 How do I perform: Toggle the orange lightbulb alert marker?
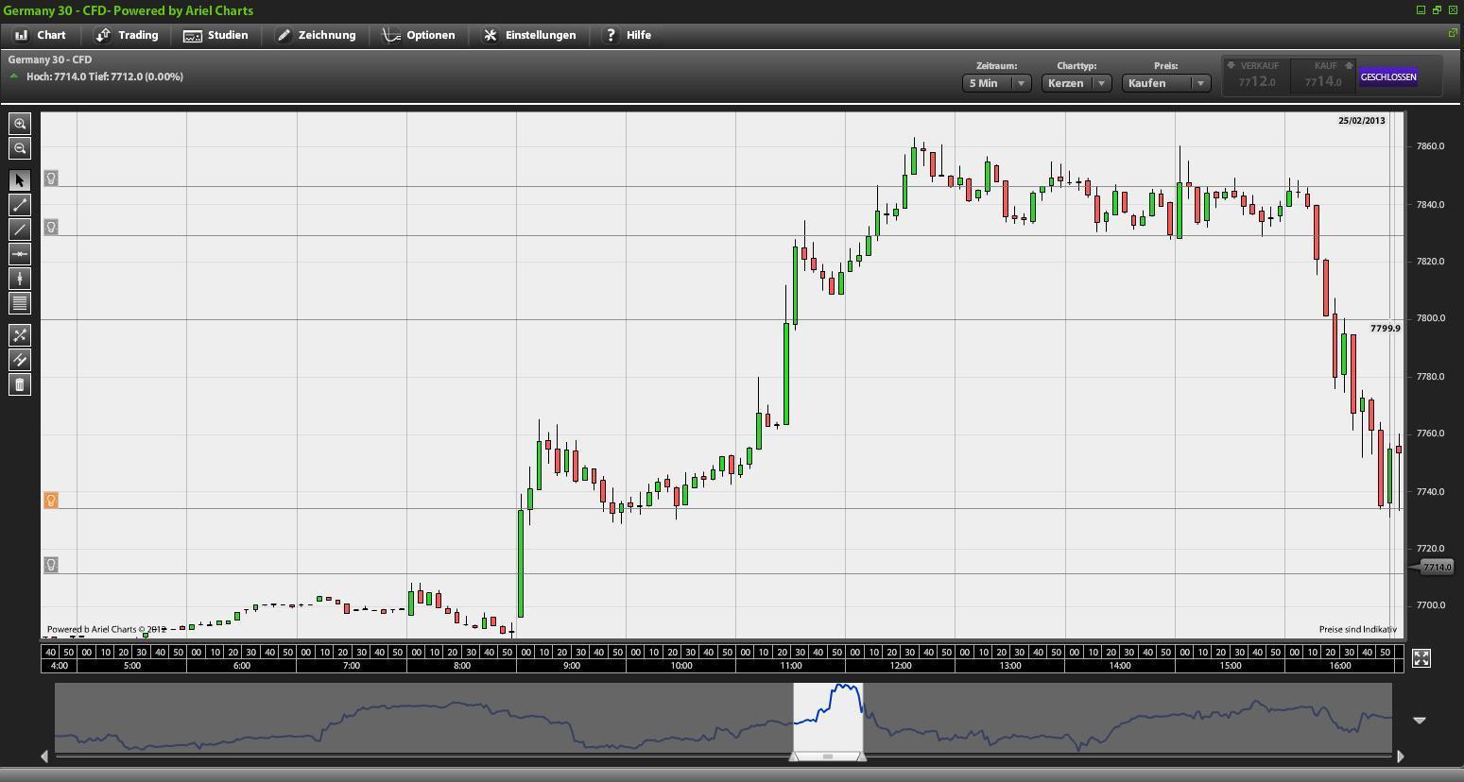51,501
